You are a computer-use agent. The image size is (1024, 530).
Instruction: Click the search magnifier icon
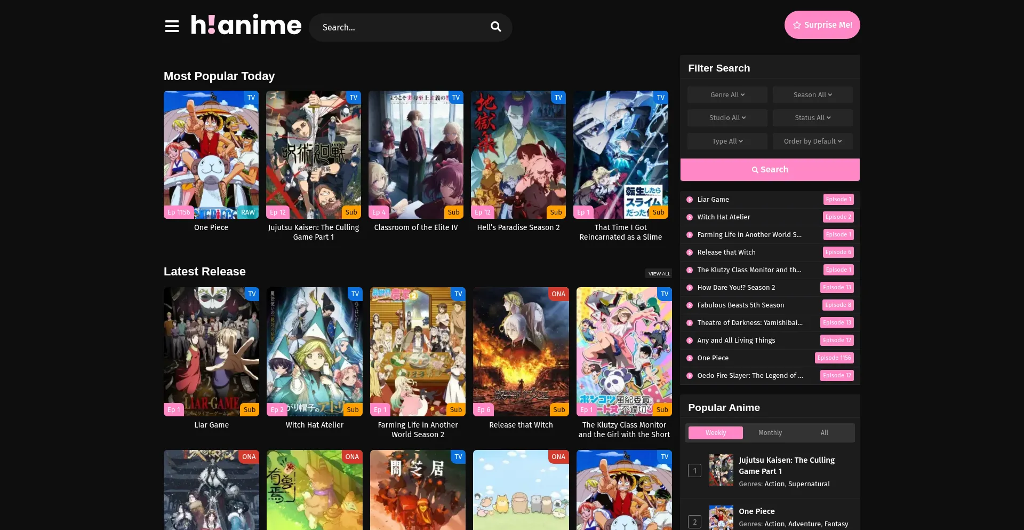496,27
